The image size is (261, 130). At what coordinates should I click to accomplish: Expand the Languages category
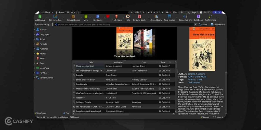point(35,34)
